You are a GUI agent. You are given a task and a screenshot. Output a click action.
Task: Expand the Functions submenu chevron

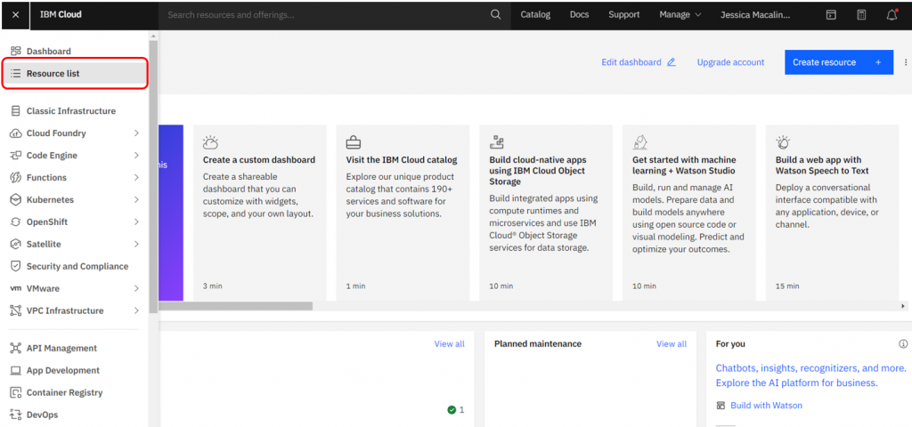tap(136, 177)
